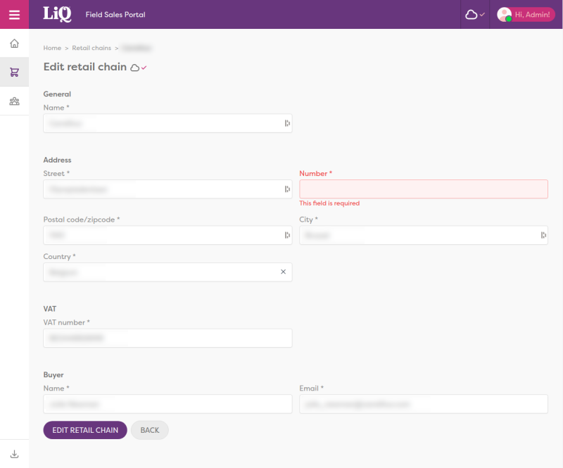Click the icon inside City field

pos(543,236)
